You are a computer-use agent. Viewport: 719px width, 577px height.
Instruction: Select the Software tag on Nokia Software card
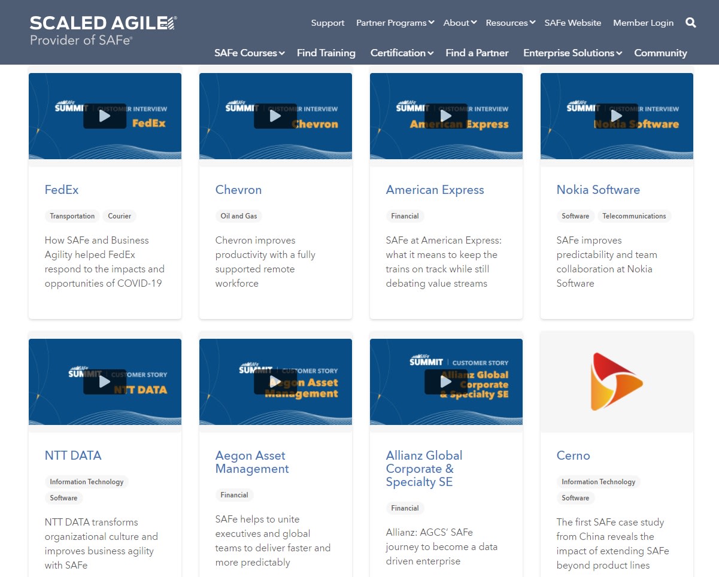[575, 216]
